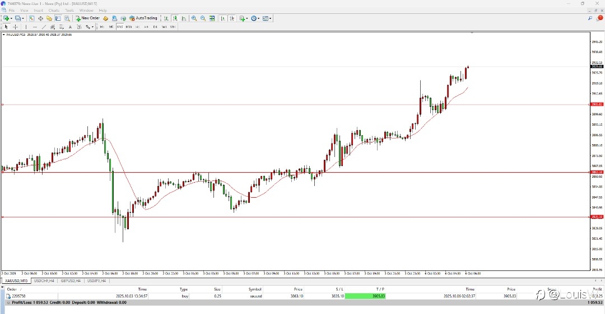Select the Cursor pointer tool
This screenshot has height=314, width=605.
pyautogui.click(x=6, y=27)
